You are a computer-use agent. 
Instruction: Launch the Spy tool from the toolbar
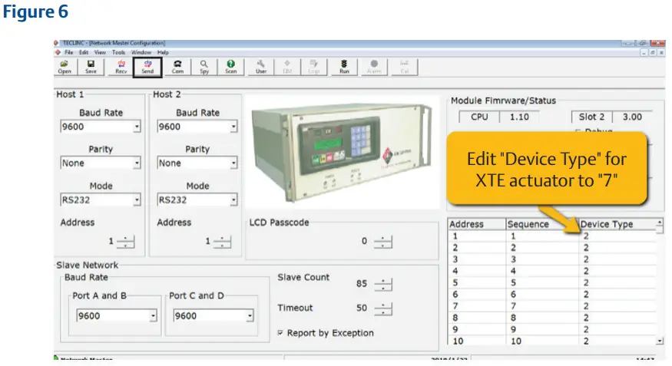pyautogui.click(x=204, y=68)
